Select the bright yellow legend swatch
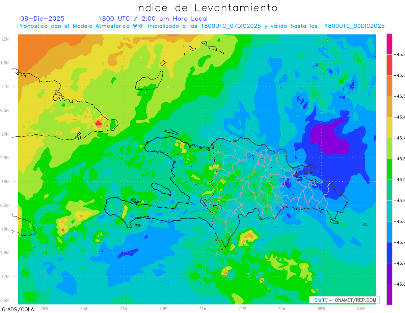Screen dimensions: 405x313 coord(389,128)
